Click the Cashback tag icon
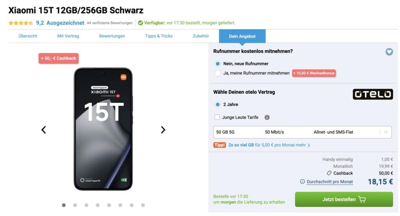 click(329, 173)
